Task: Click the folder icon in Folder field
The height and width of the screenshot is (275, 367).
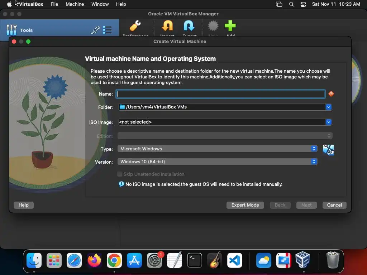Action: 122,107
